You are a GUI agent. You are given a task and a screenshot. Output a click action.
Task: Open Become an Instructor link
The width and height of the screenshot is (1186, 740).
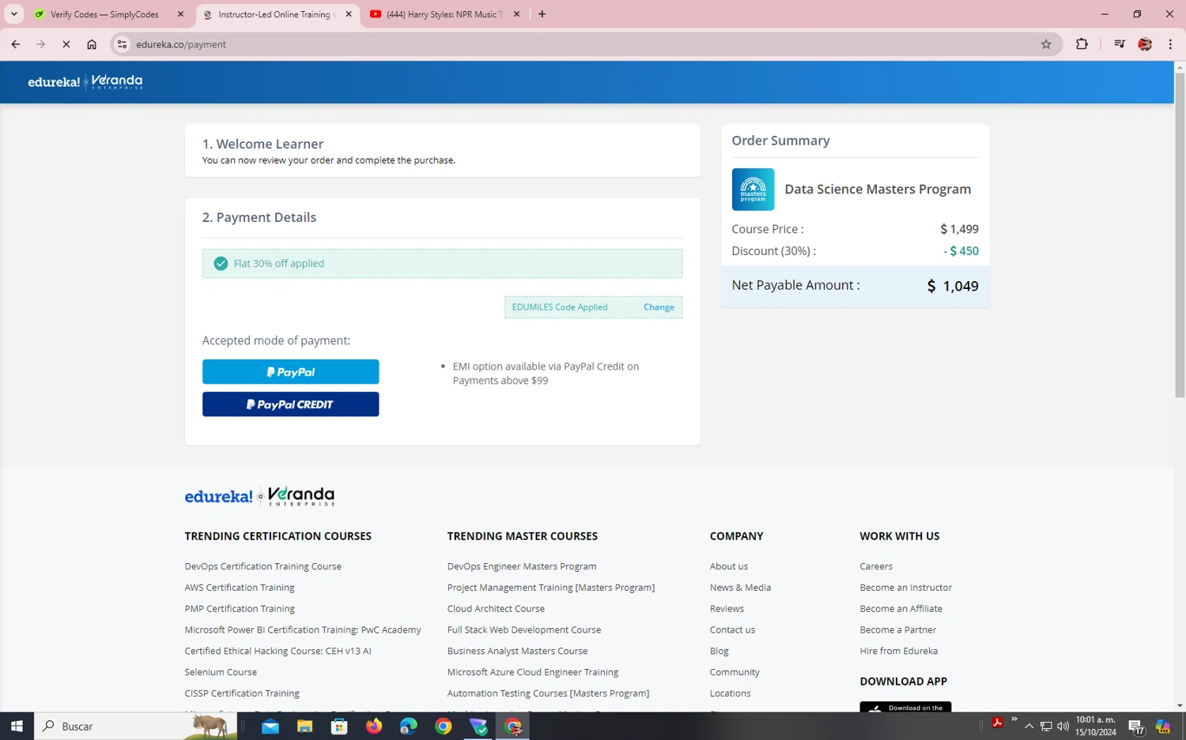click(906, 588)
